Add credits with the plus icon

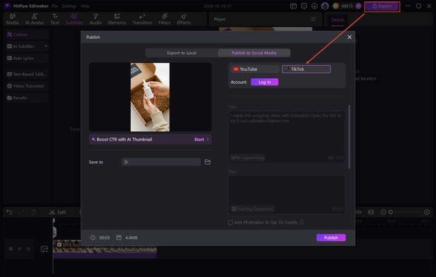(x=358, y=6)
